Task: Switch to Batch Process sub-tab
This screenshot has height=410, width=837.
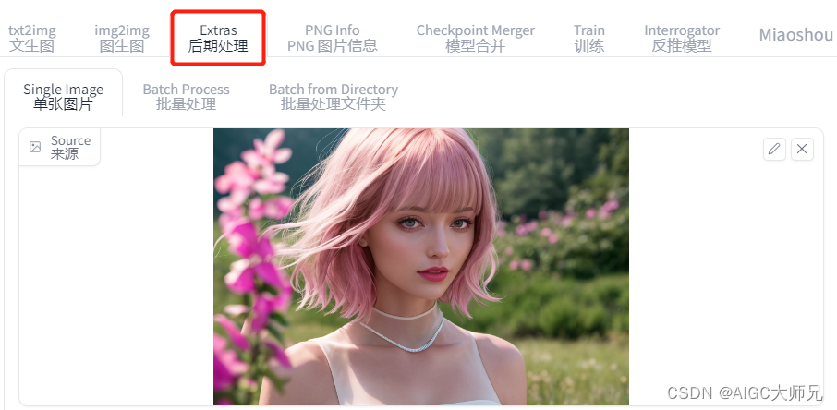Action: coord(187,97)
